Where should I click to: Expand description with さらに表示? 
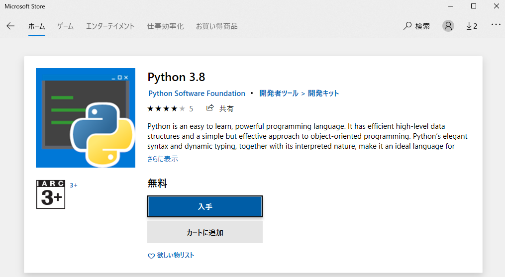coord(163,159)
